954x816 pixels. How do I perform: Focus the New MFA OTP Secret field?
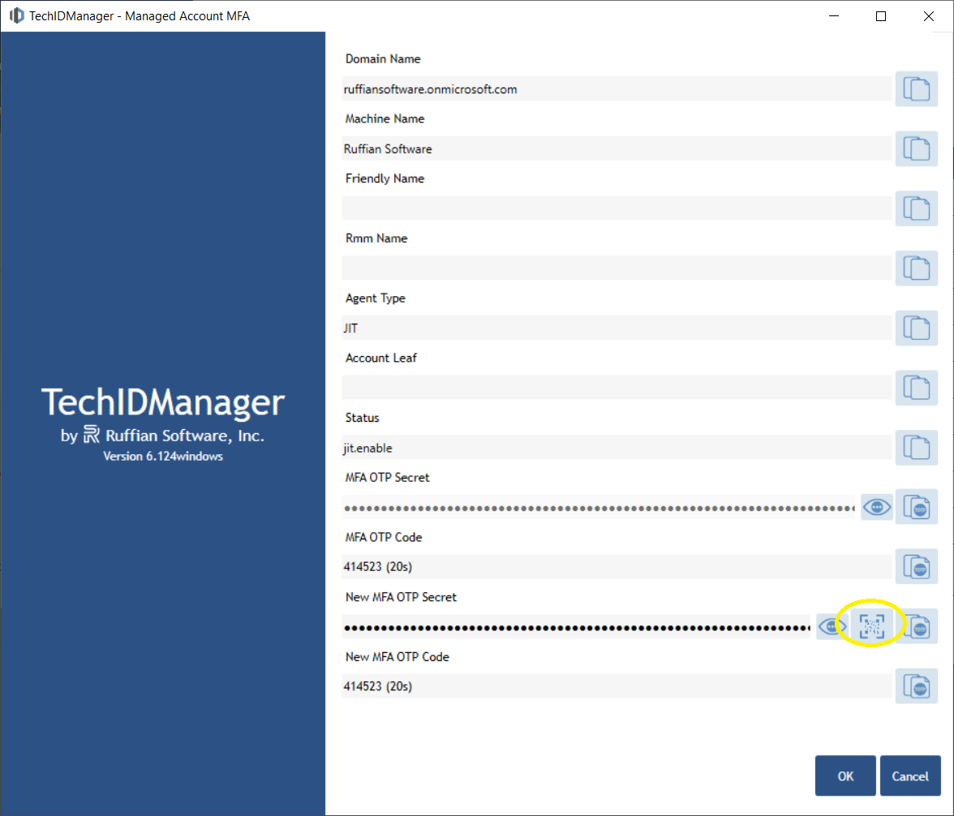tap(576, 627)
